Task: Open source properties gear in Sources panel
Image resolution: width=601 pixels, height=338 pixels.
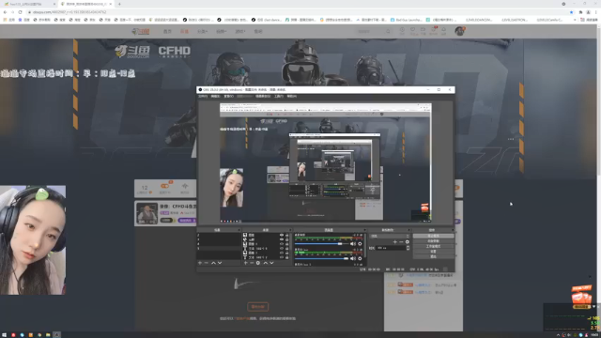Action: (x=258, y=263)
